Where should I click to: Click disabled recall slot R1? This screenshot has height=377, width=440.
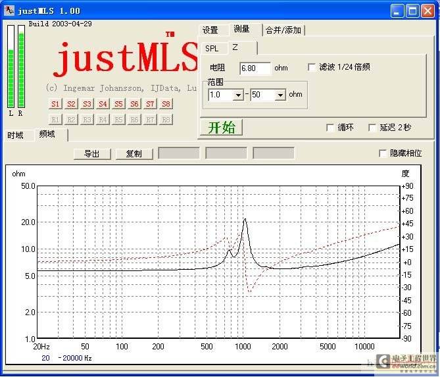[55, 120]
